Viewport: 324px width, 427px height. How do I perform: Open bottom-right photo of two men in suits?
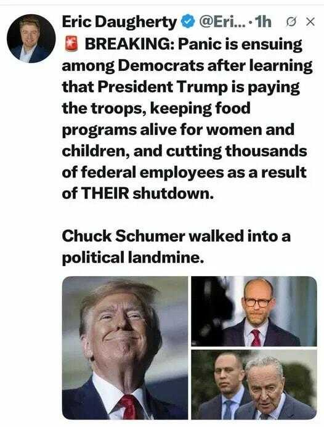tap(254, 384)
